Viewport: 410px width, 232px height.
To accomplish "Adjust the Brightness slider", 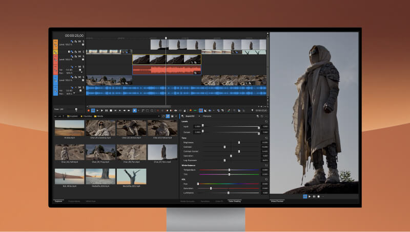I will [239, 143].
